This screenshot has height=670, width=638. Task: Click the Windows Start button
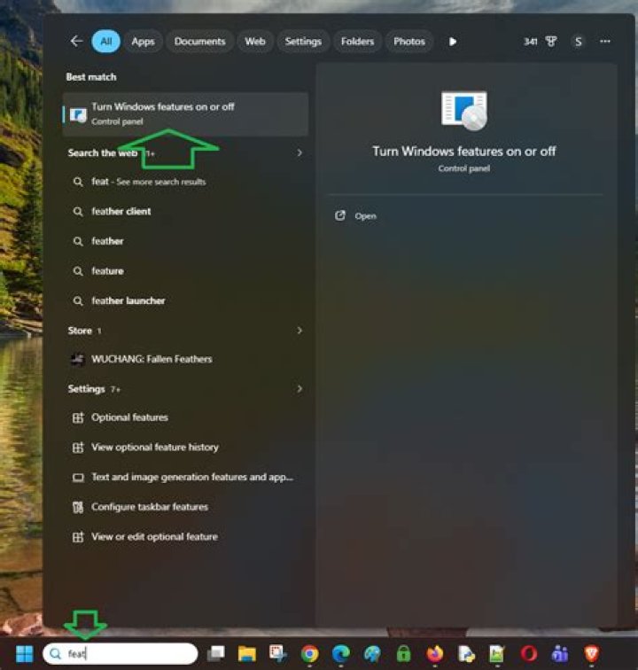coord(24,654)
